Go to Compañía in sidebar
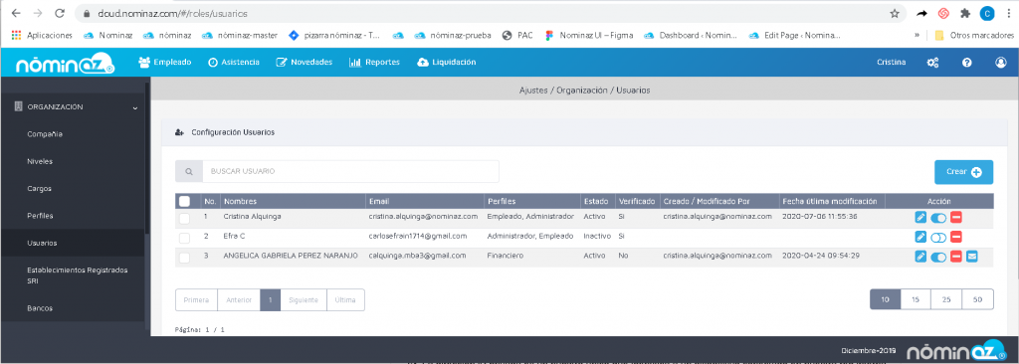This screenshot has height=364, width=1019. pos(45,134)
